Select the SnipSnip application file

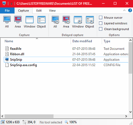(66, 60)
